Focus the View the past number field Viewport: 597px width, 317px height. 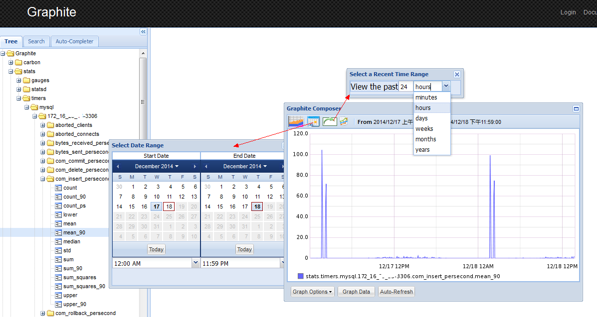tap(406, 87)
